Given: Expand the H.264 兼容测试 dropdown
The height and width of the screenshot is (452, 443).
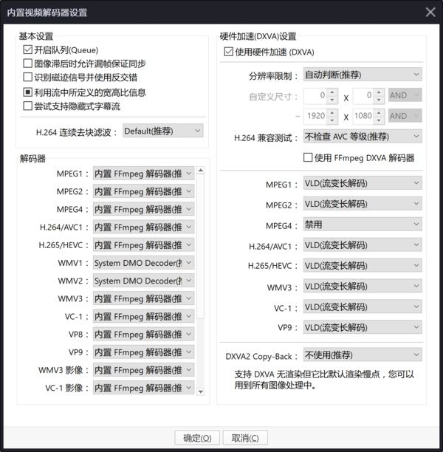Looking at the screenshot, I should pyautogui.click(x=362, y=137).
